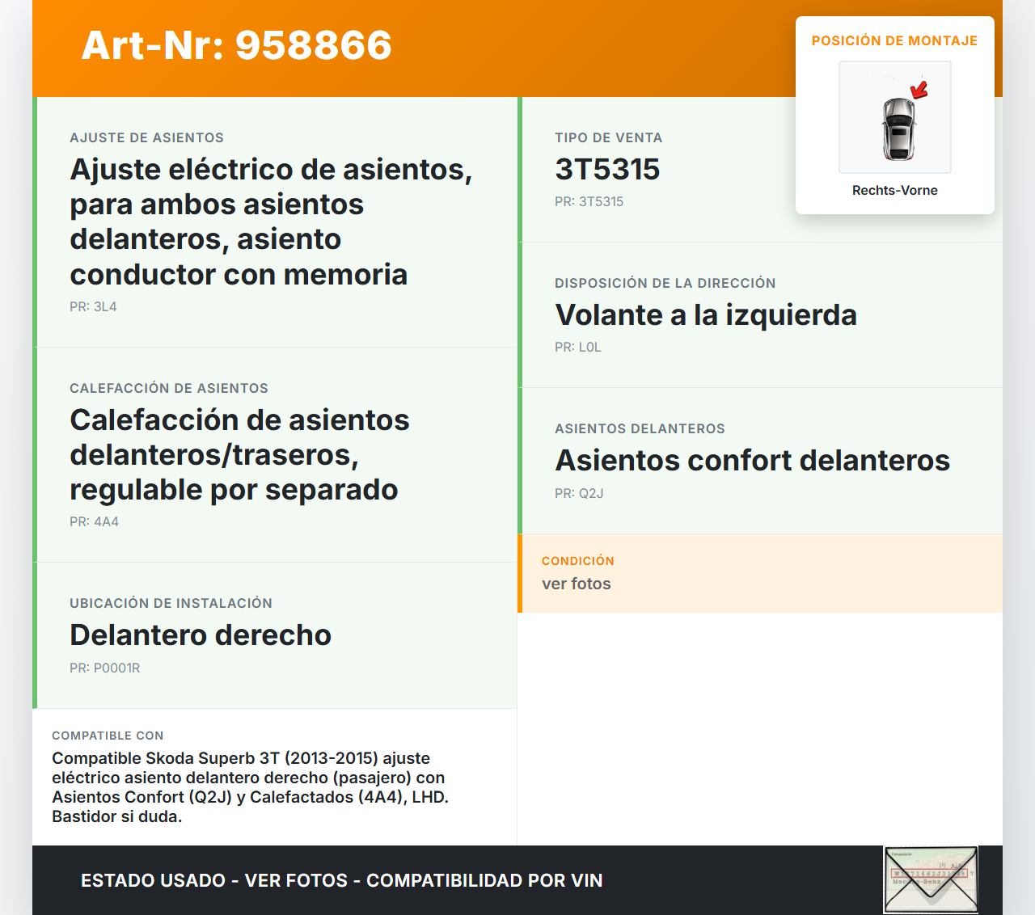Click the 'POSICIÓN DE MONTAJE' label
Viewport: 1035px width, 915px height.
click(895, 40)
